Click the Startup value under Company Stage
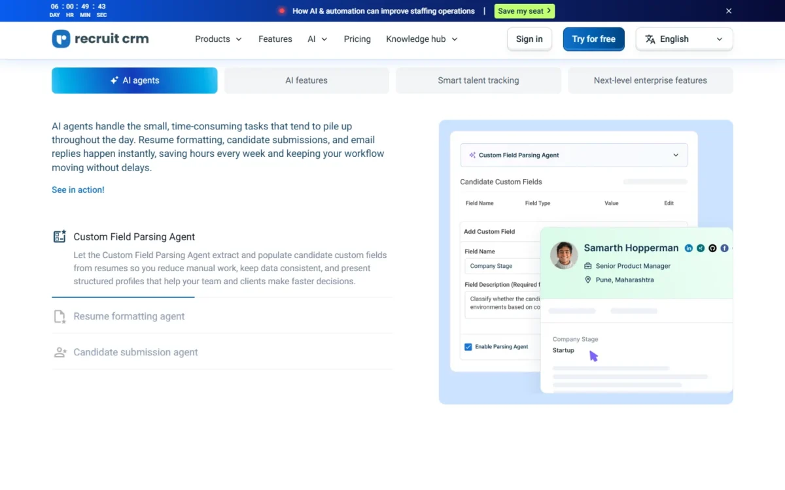The image size is (785, 490). 563,350
